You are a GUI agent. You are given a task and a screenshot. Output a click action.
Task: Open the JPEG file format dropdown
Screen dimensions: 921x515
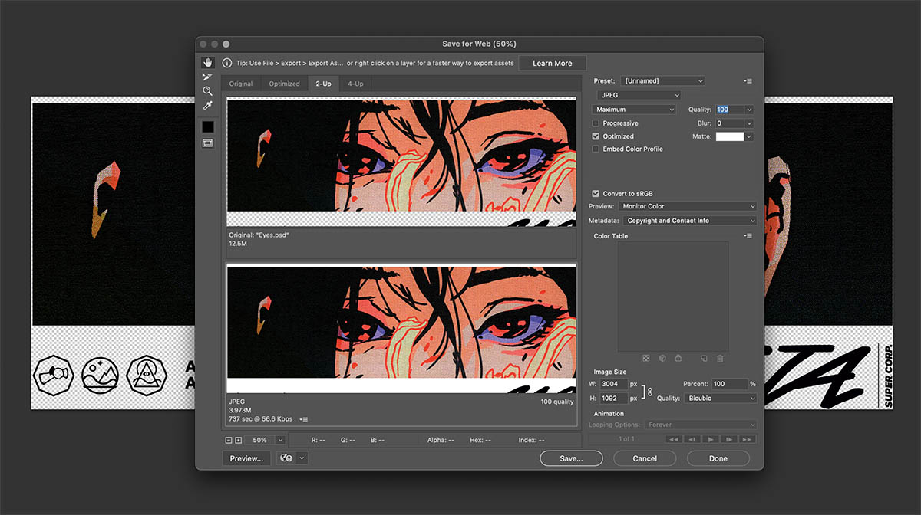coord(639,95)
